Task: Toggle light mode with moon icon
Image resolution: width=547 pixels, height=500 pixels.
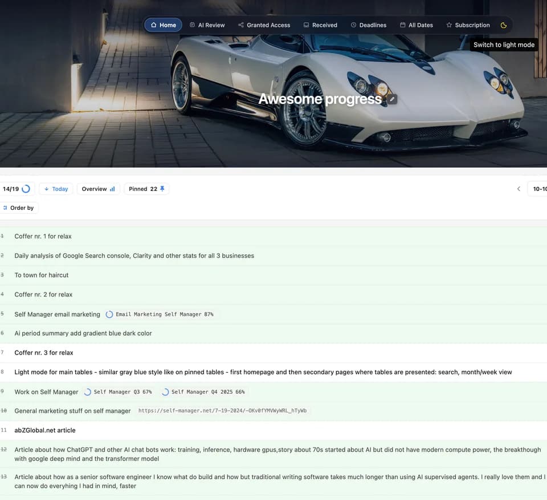Action: [x=503, y=25]
